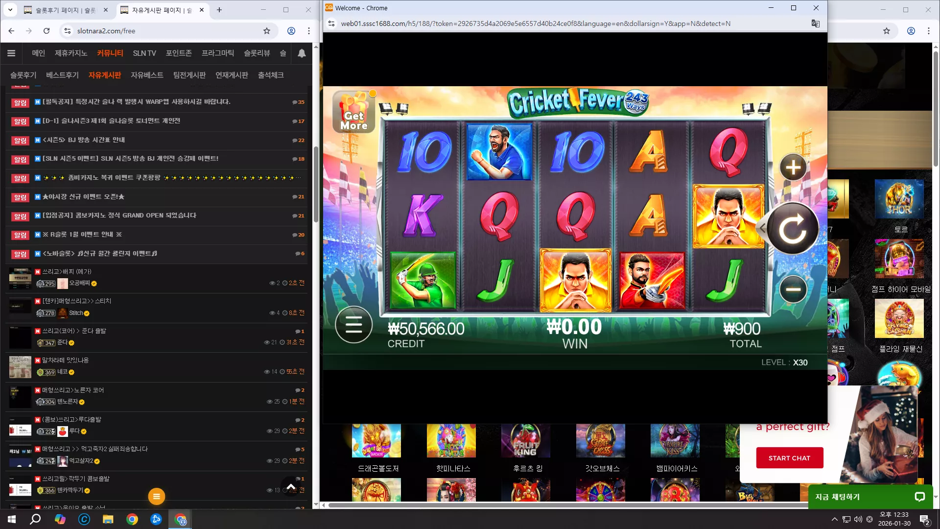
Task: Switch to the 팁전게시판 sub-tab
Action: [189, 75]
